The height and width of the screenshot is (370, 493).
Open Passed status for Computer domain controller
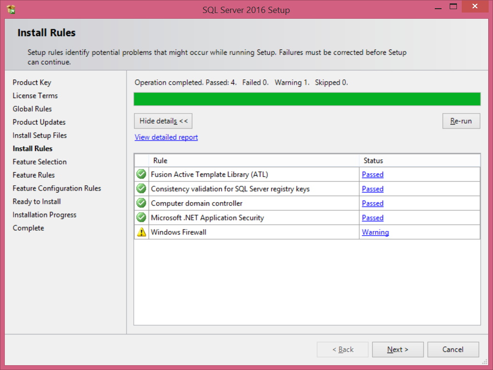pyautogui.click(x=373, y=203)
